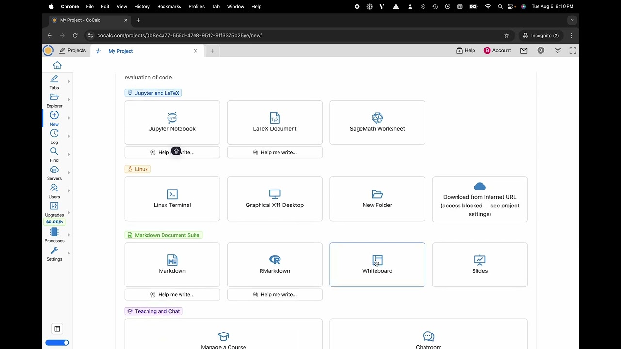Image resolution: width=621 pixels, height=349 pixels.
Task: Open the Bookmarks menu in menu bar
Action: coord(169,6)
